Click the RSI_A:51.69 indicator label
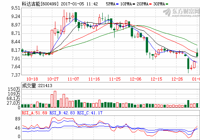This screenshot has width=200, height=140. [35, 113]
